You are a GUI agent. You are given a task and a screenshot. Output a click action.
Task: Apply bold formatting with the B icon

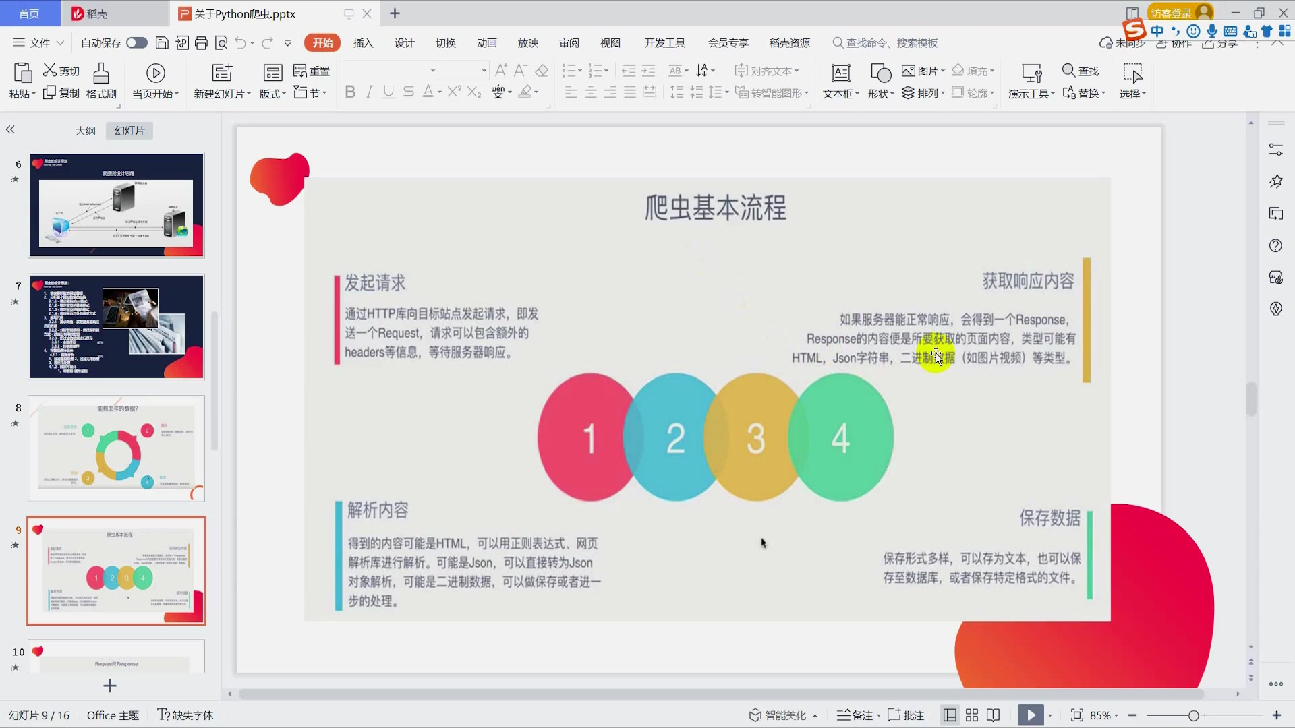(349, 92)
